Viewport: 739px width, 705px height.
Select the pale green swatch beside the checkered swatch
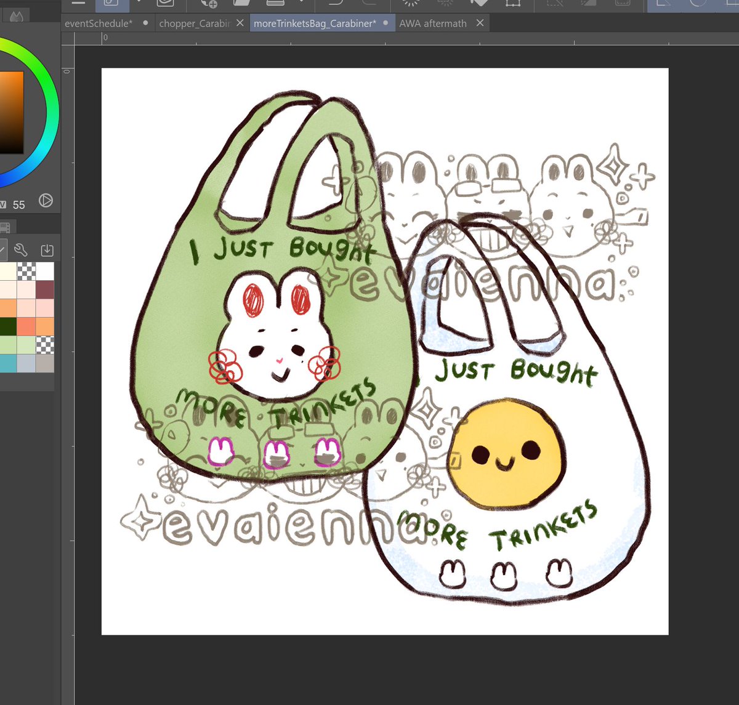26,345
